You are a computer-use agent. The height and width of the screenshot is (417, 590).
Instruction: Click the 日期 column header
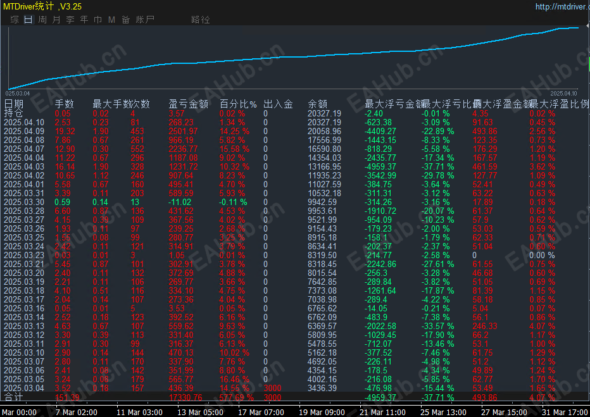(14, 104)
